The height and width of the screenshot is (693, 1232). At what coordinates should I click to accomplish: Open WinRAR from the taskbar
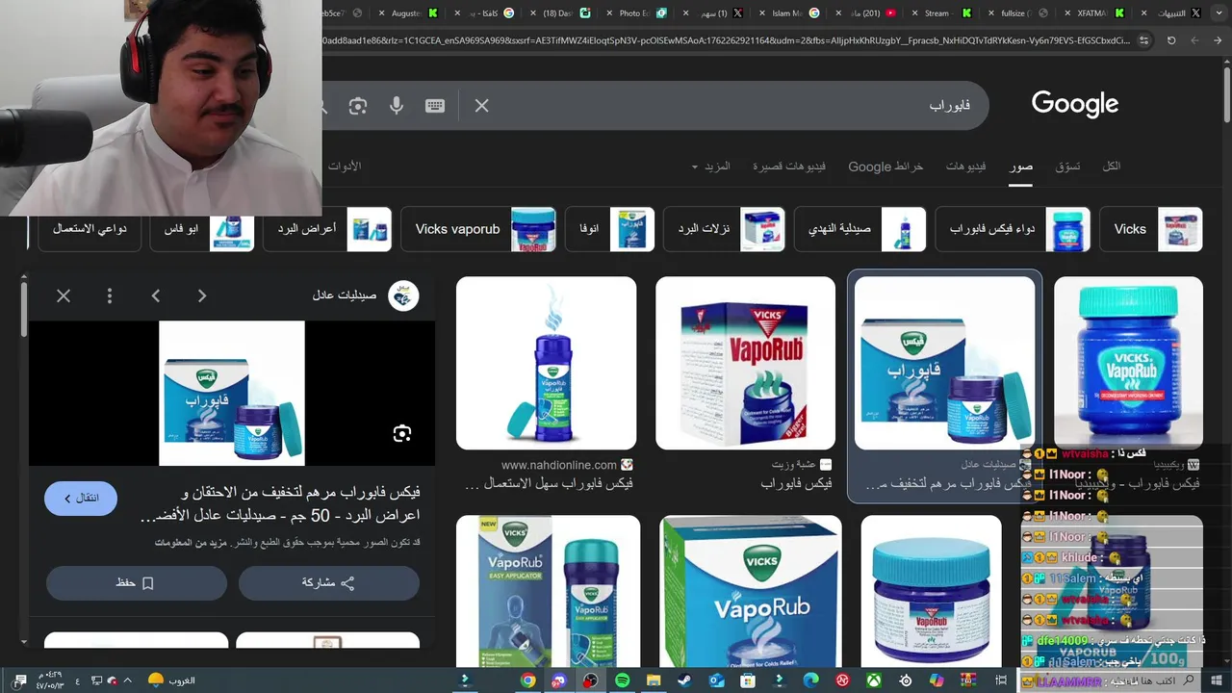point(968,680)
